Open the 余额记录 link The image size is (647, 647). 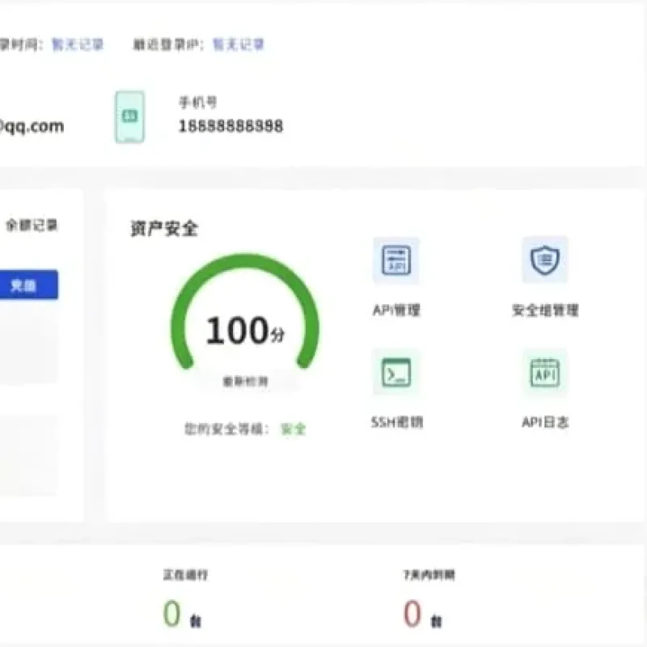click(x=32, y=226)
